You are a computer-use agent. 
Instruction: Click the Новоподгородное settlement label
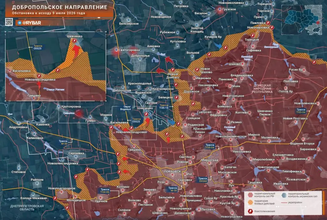[62, 188]
